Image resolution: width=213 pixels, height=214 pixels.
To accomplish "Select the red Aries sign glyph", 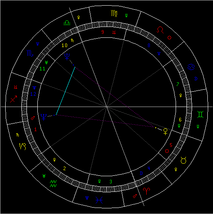I will 146,191.
